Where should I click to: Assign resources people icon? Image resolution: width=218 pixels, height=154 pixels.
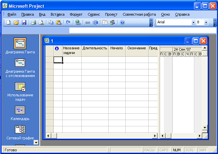point(112,22)
